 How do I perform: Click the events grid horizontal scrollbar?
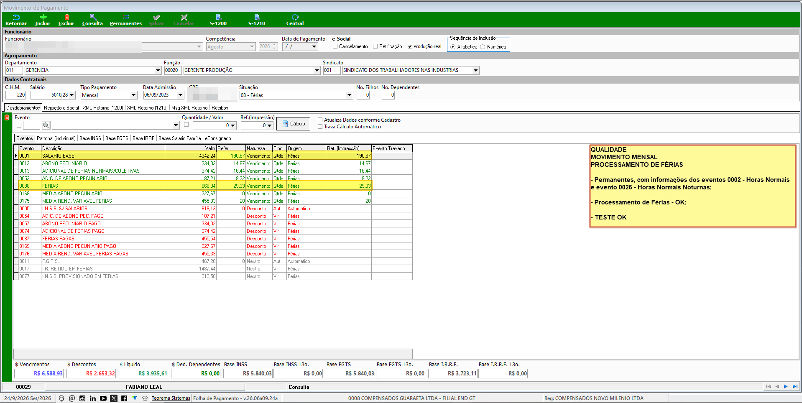click(213, 354)
